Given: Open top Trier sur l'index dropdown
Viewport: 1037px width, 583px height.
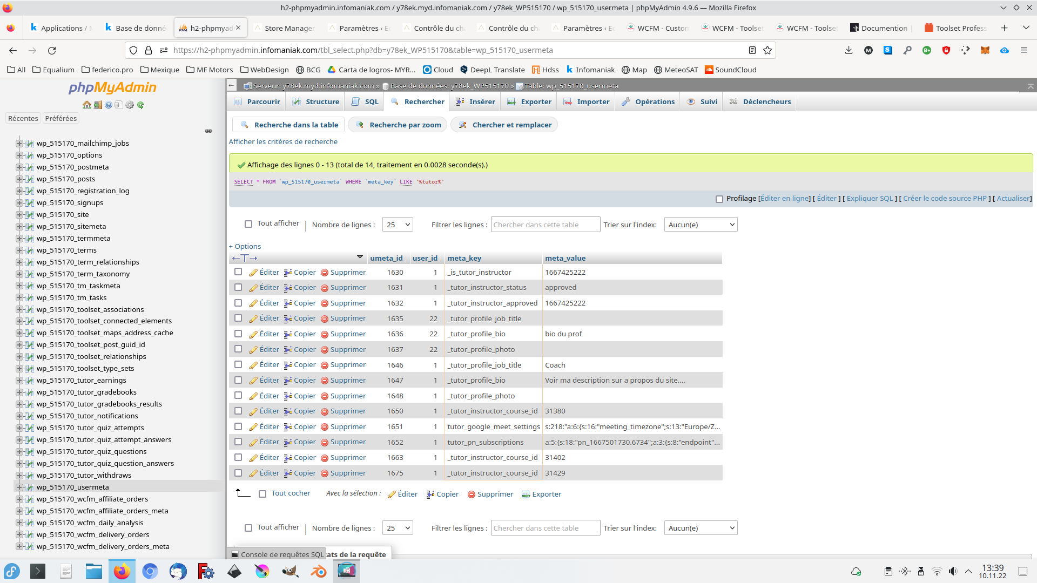Looking at the screenshot, I should point(701,225).
